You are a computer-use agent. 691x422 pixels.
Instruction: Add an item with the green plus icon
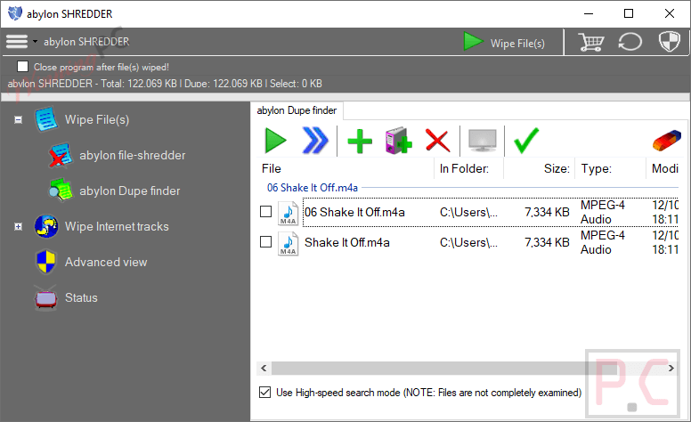[360, 141]
